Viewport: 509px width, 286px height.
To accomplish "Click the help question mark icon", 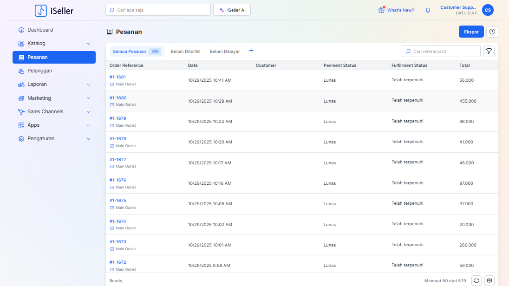I will pos(492,32).
